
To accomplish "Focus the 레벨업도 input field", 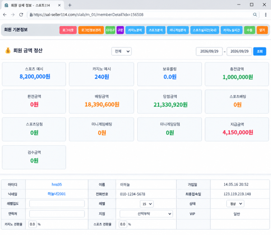I will (57, 203).
